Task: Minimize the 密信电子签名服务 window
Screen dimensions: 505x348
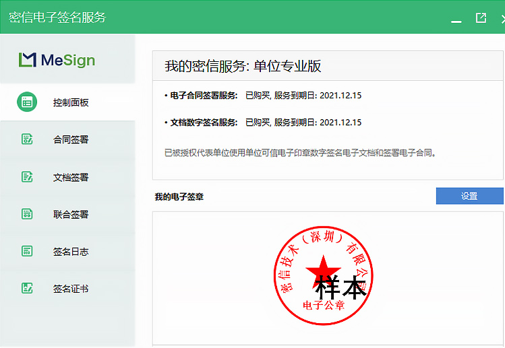Action: click(x=456, y=19)
